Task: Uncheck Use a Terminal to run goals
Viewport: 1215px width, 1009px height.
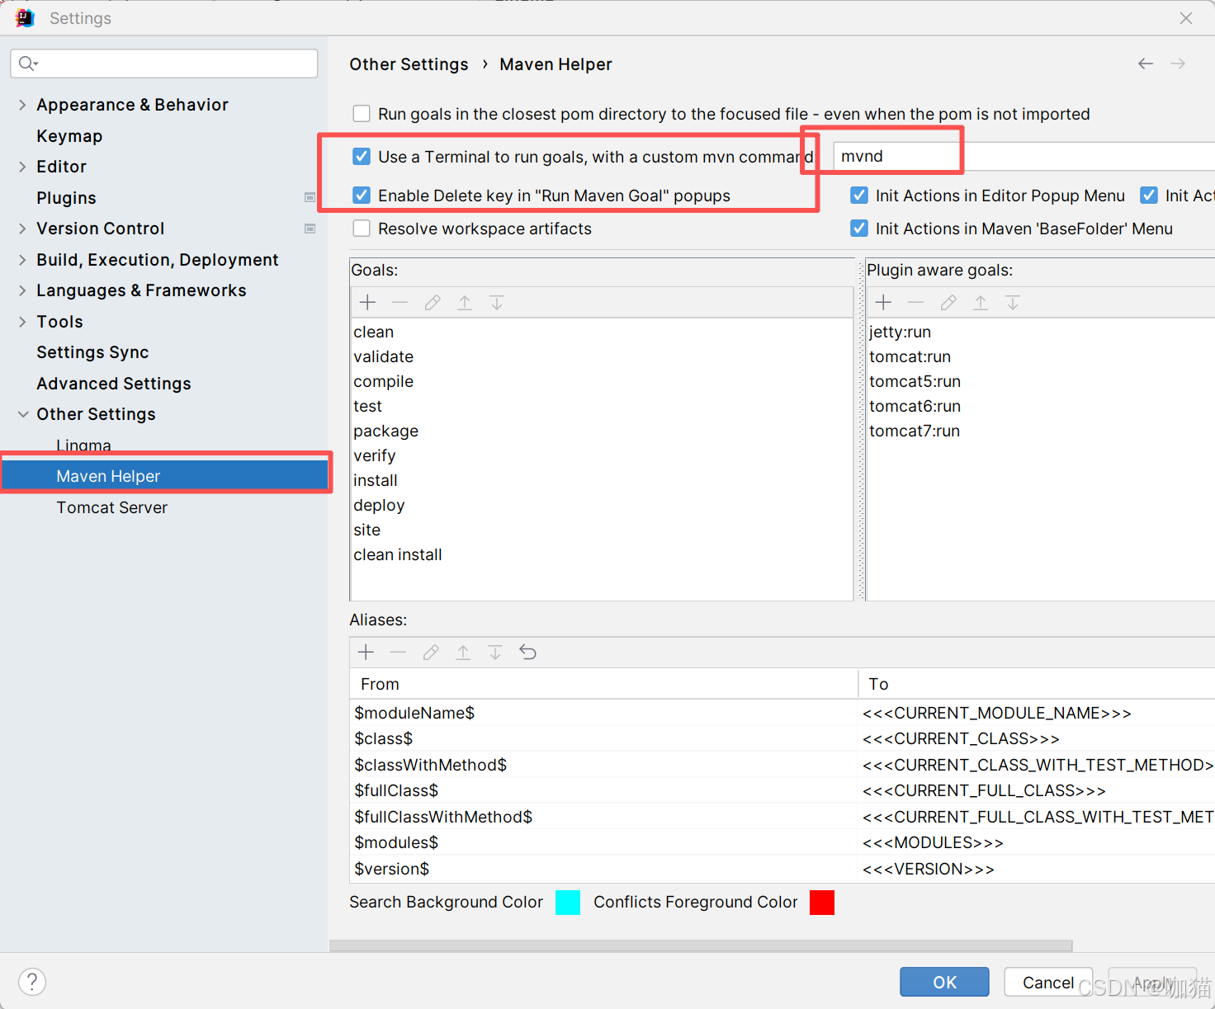Action: 362,157
